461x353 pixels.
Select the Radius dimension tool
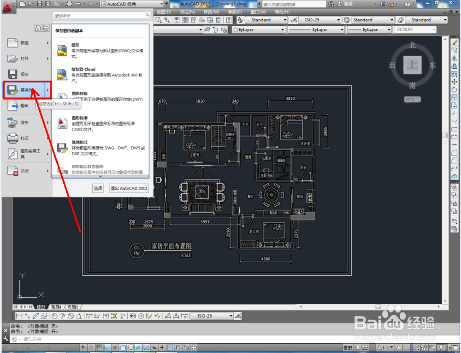point(54,316)
